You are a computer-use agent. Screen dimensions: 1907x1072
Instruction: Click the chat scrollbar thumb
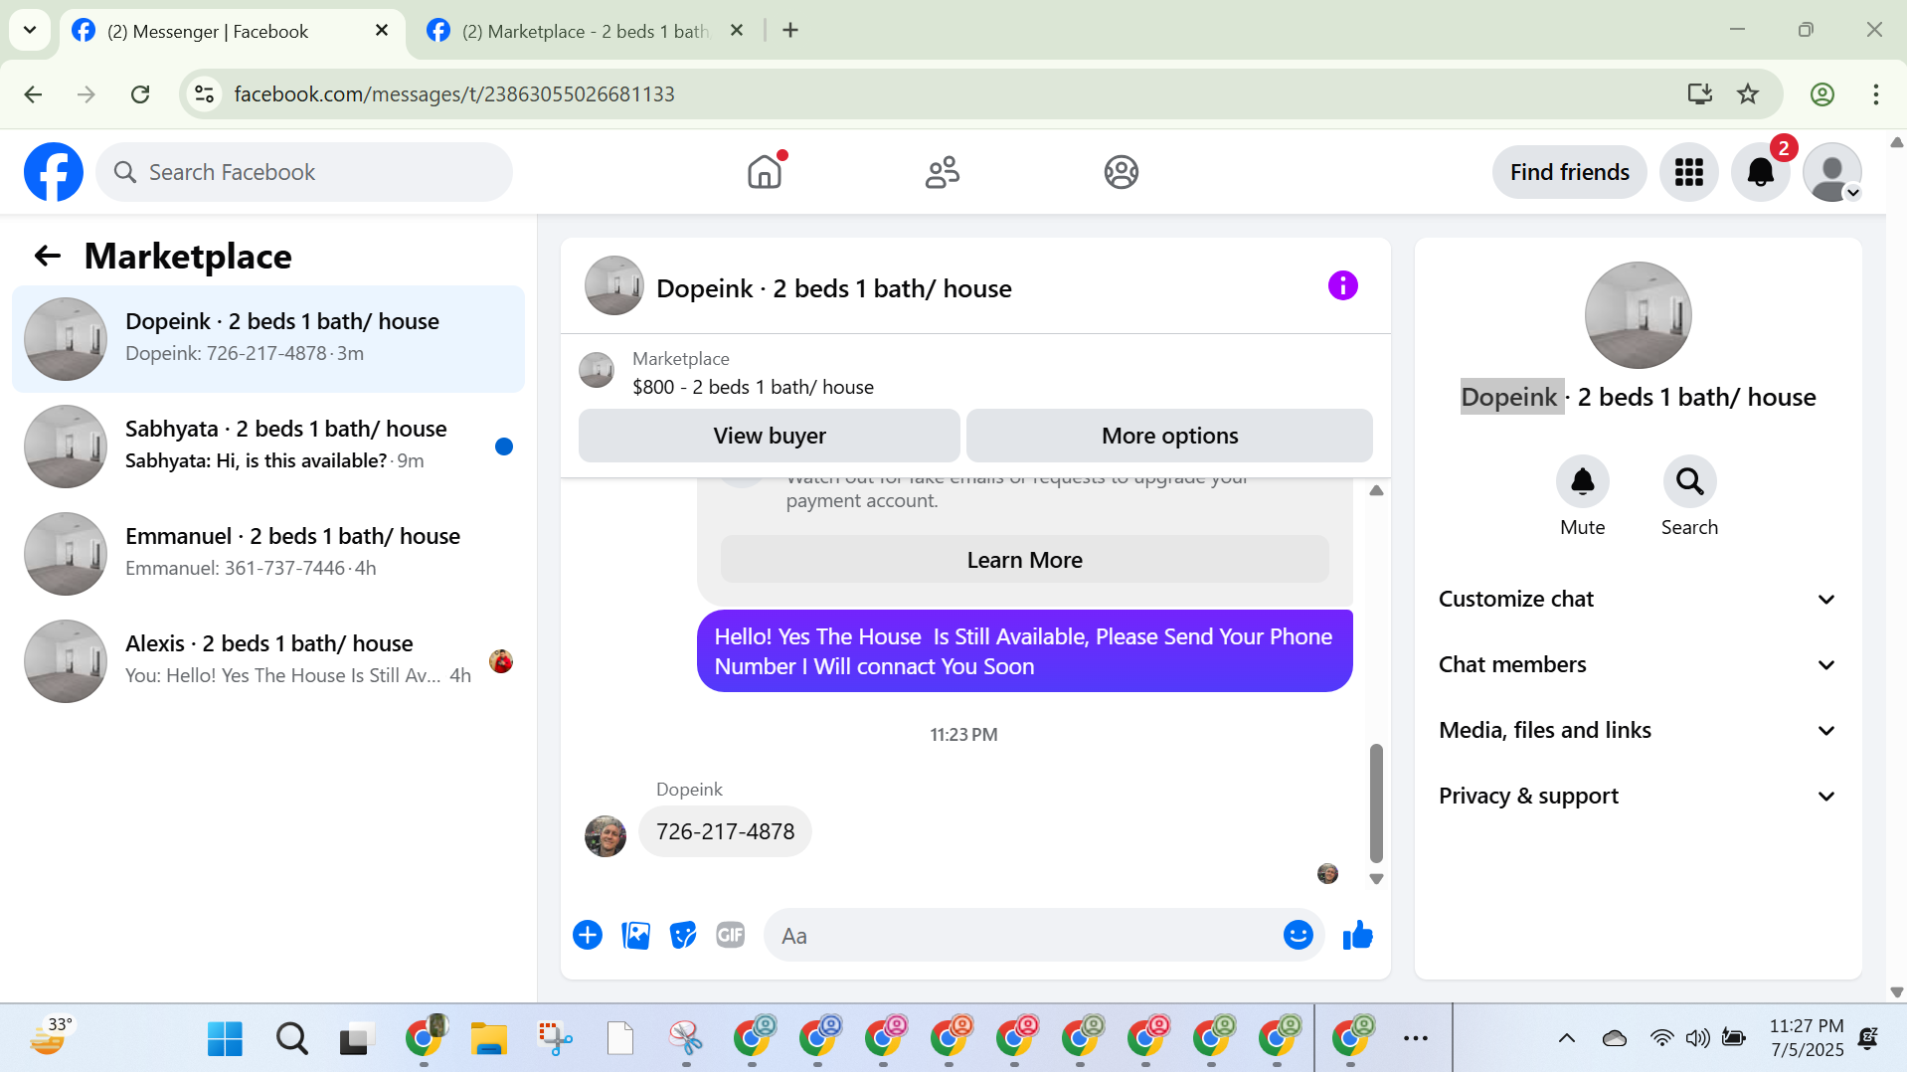point(1376,803)
